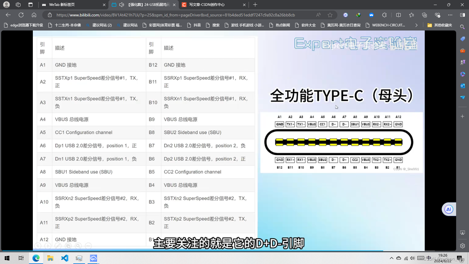Open the Workspaces icon in Edge
The image size is (469, 264).
(x=18, y=5)
